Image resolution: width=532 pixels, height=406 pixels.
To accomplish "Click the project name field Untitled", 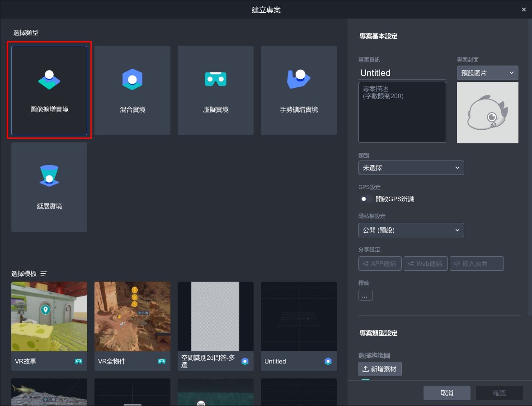I will point(401,73).
